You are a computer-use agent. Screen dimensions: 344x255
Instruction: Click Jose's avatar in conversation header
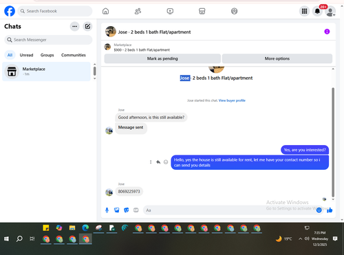click(x=111, y=32)
